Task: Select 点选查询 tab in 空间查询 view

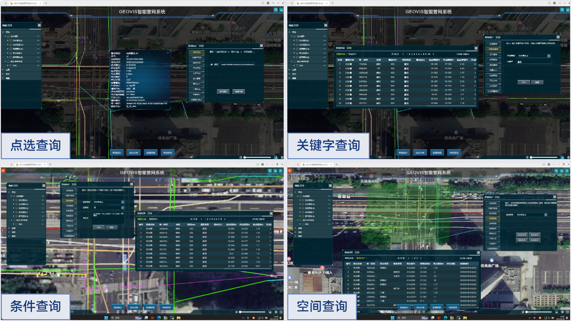Action: [492, 203]
